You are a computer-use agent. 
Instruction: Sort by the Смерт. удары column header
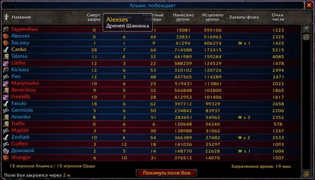click(x=94, y=17)
